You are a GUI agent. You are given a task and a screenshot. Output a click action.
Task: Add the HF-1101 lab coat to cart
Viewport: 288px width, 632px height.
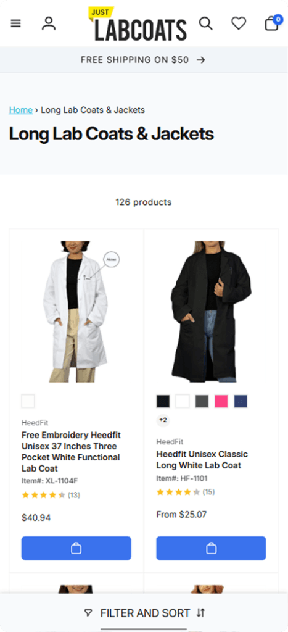[211, 548]
